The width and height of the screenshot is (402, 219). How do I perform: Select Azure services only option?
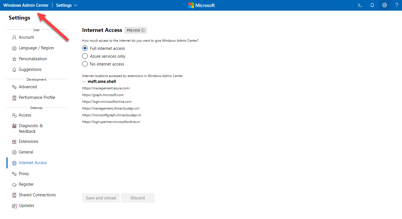[x=85, y=56]
